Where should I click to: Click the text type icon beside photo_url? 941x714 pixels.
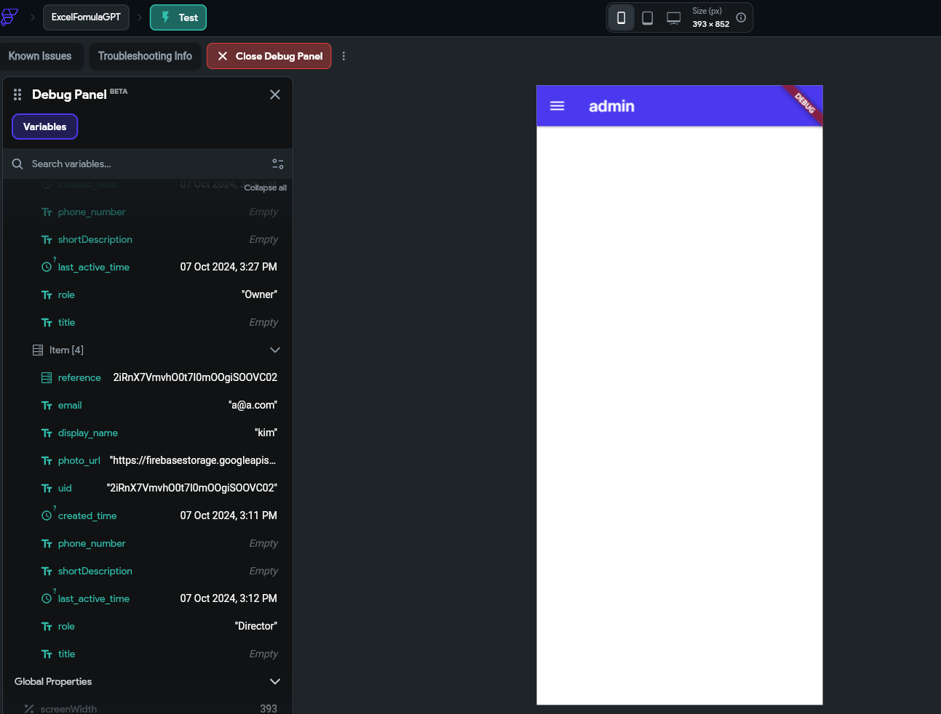tap(47, 460)
